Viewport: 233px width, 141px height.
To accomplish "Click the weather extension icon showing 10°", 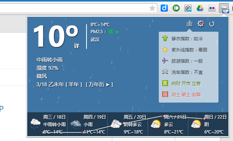I will [x=224, y=8].
